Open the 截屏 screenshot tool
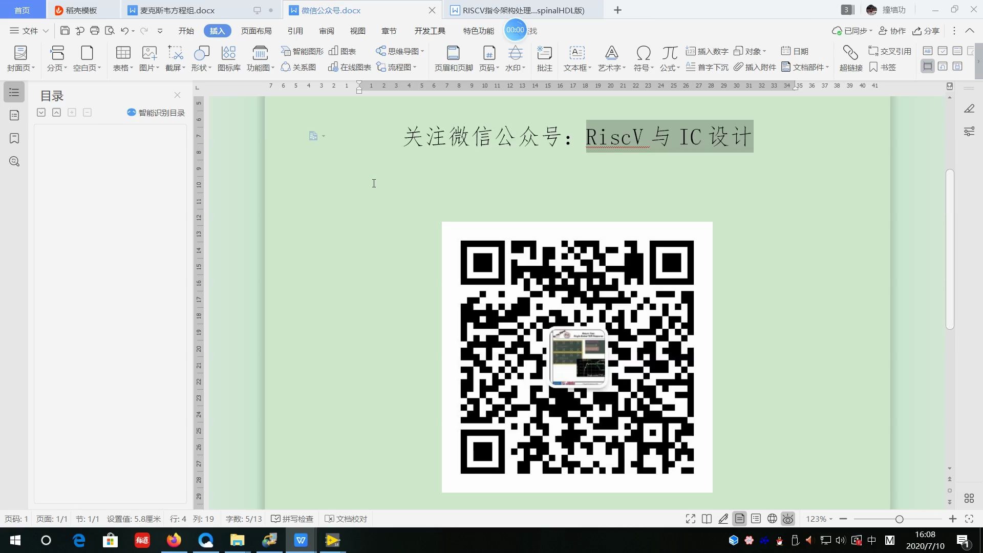Image resolution: width=983 pixels, height=553 pixels. [175, 58]
